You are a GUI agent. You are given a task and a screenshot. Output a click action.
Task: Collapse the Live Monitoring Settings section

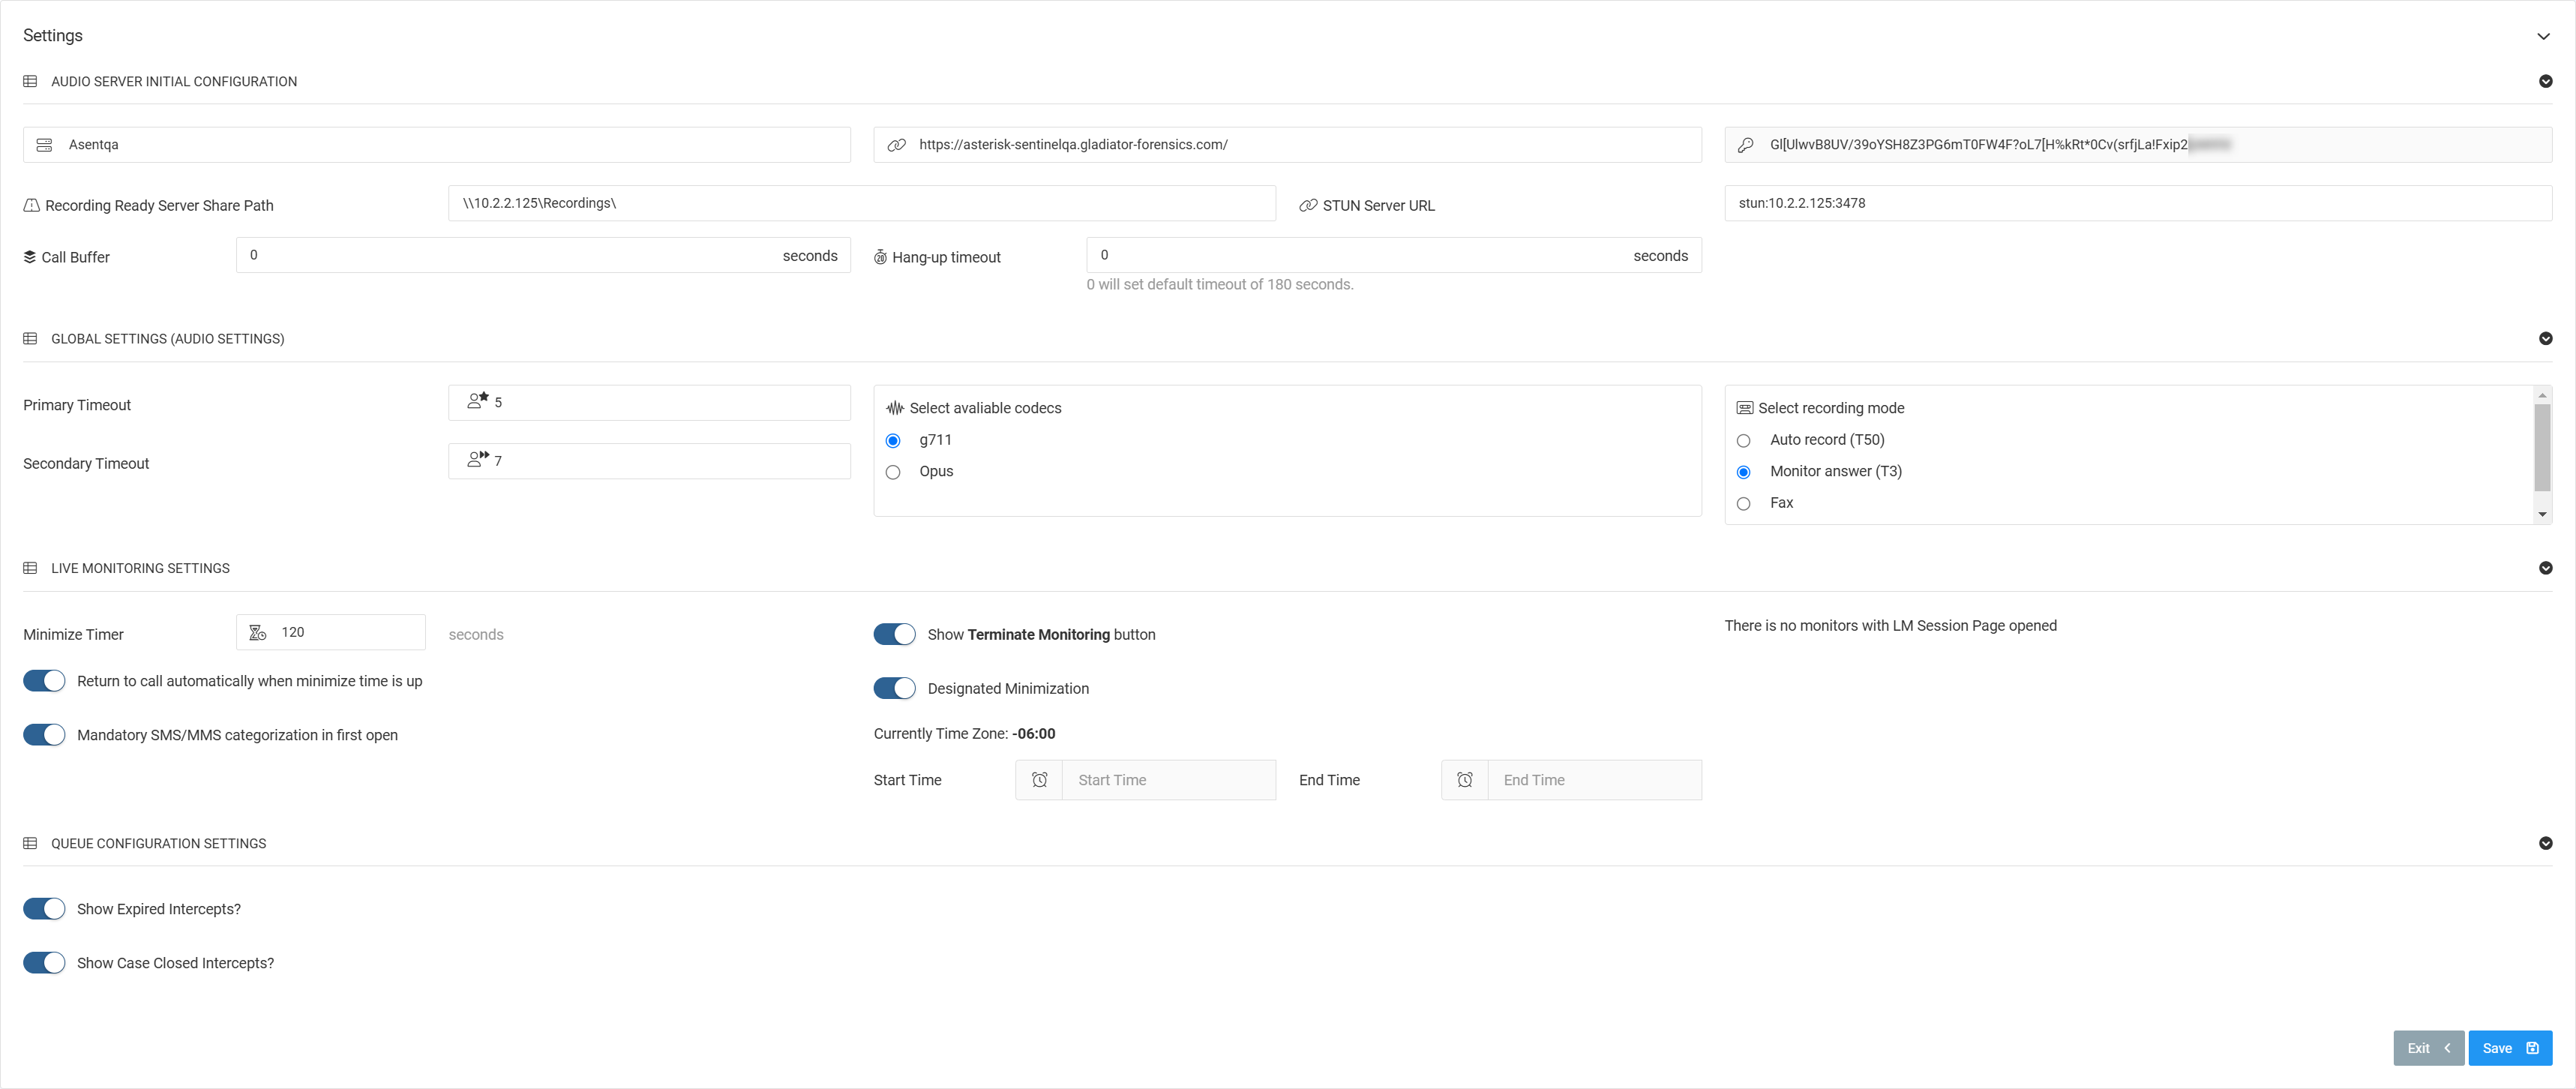click(x=2545, y=567)
